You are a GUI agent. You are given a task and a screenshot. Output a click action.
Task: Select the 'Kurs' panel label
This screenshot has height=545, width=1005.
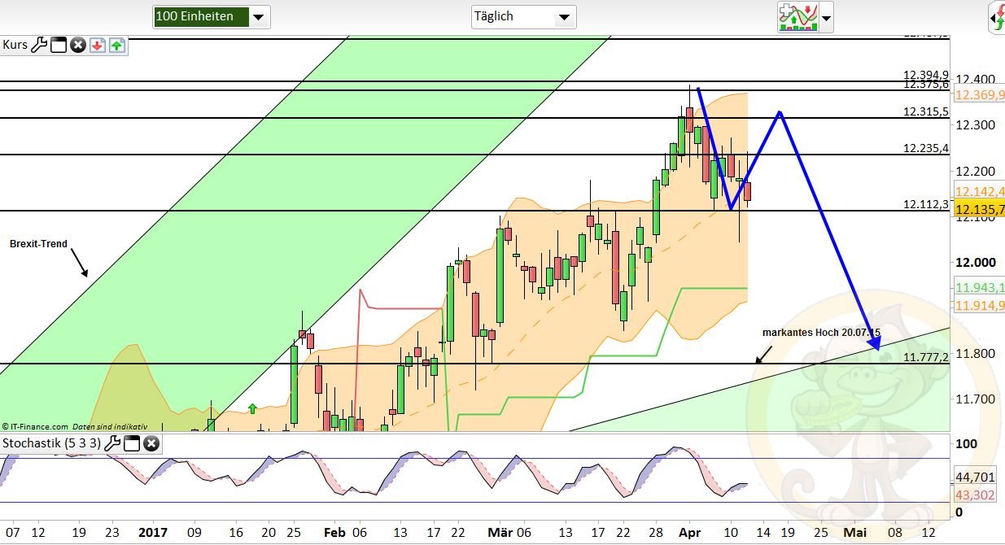click(15, 45)
